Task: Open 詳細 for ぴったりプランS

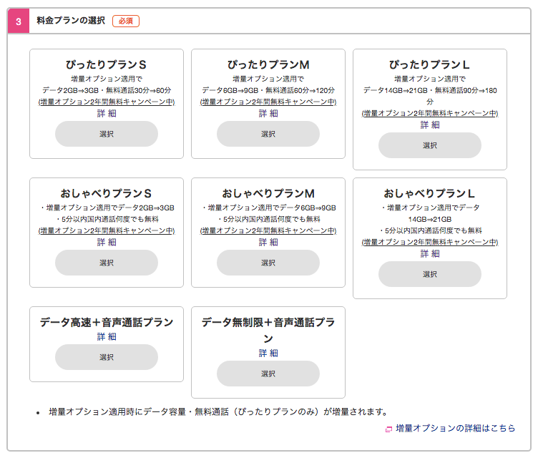Action: 107,113
